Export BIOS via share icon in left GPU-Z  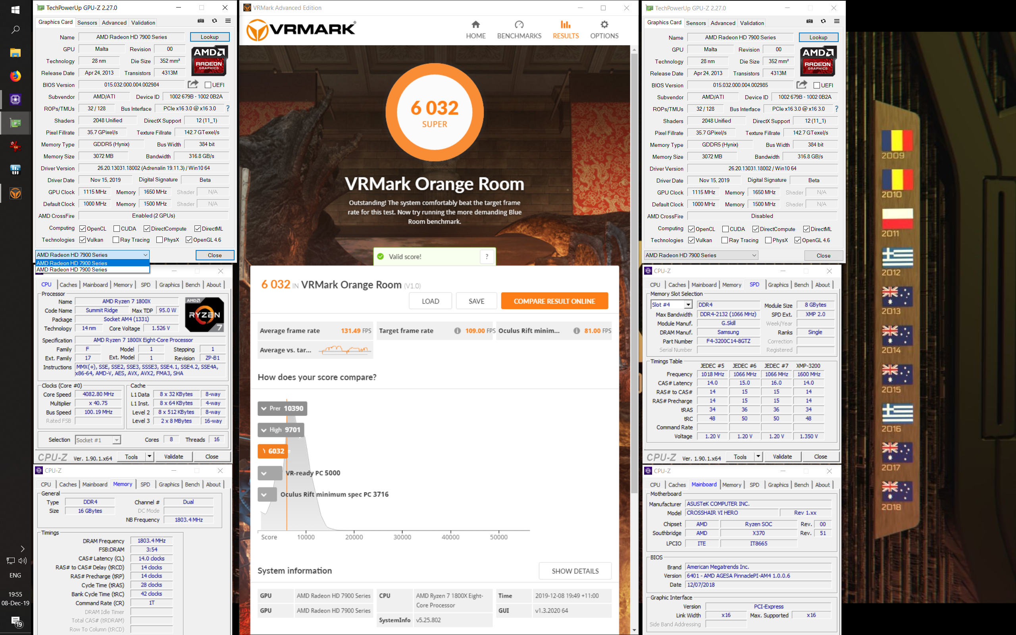(193, 84)
